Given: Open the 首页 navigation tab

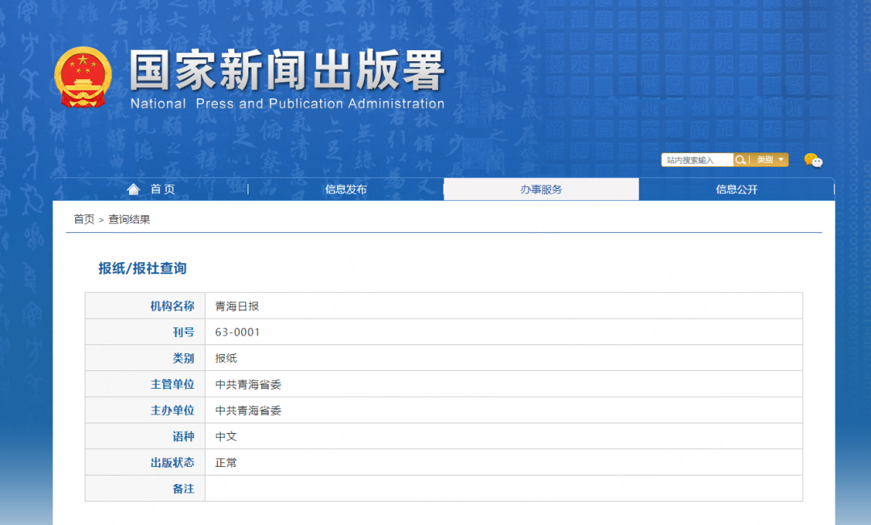Looking at the screenshot, I should tap(151, 190).
